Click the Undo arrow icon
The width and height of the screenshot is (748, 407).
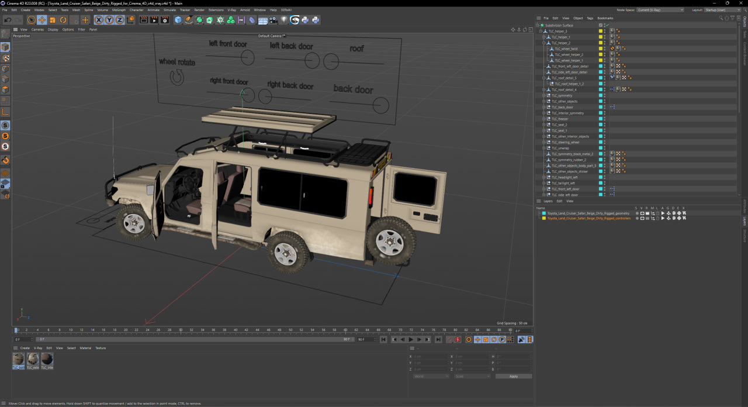click(x=8, y=20)
